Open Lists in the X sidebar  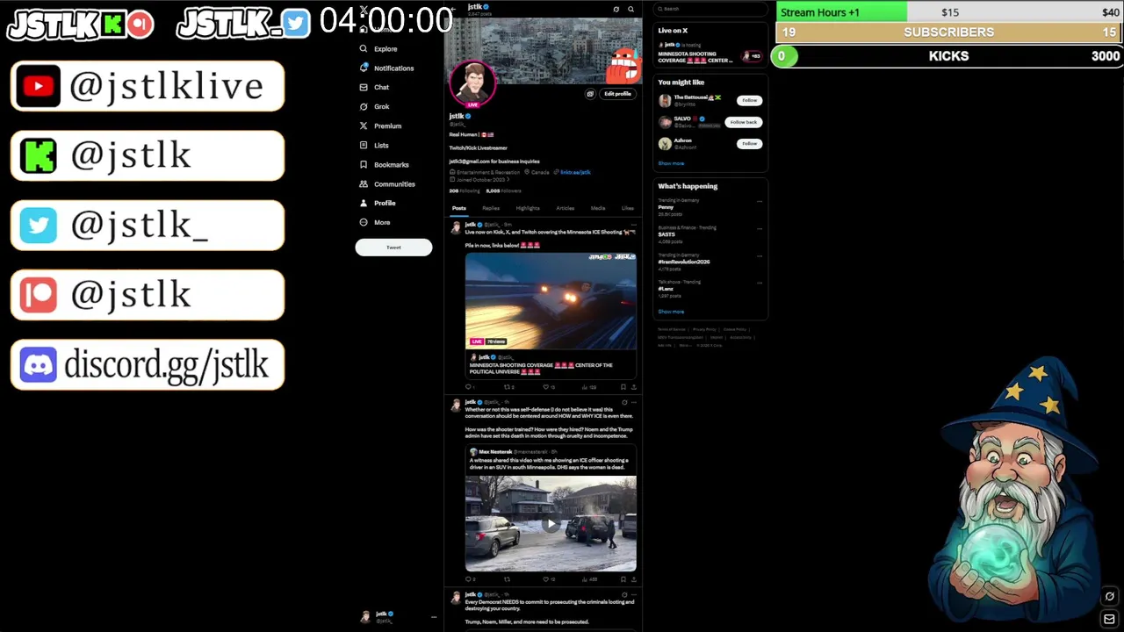(x=374, y=146)
